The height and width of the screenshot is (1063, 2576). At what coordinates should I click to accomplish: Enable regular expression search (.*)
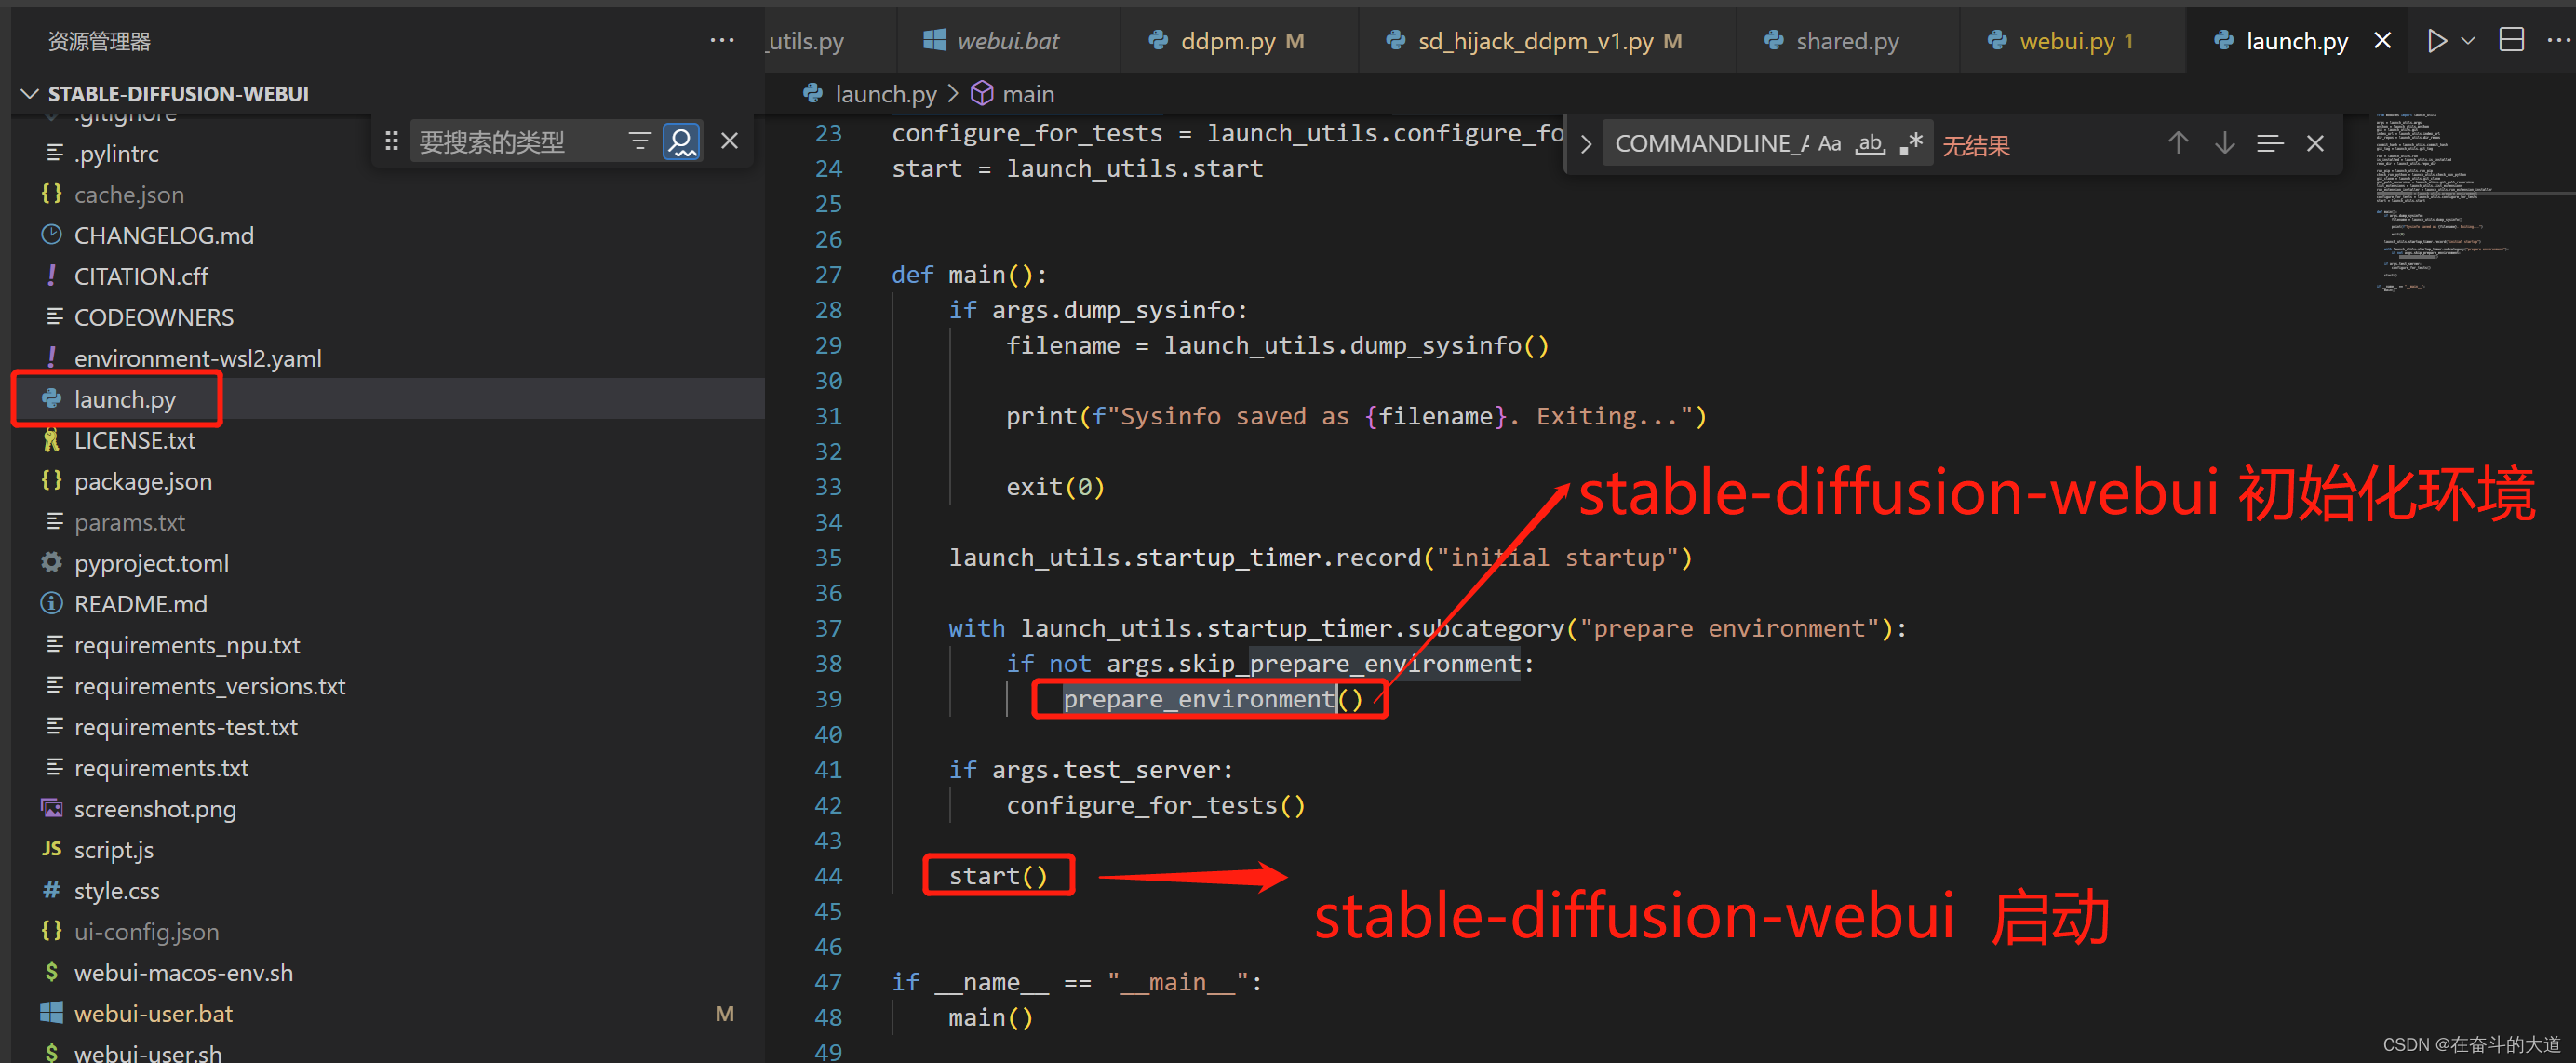tap(1910, 143)
